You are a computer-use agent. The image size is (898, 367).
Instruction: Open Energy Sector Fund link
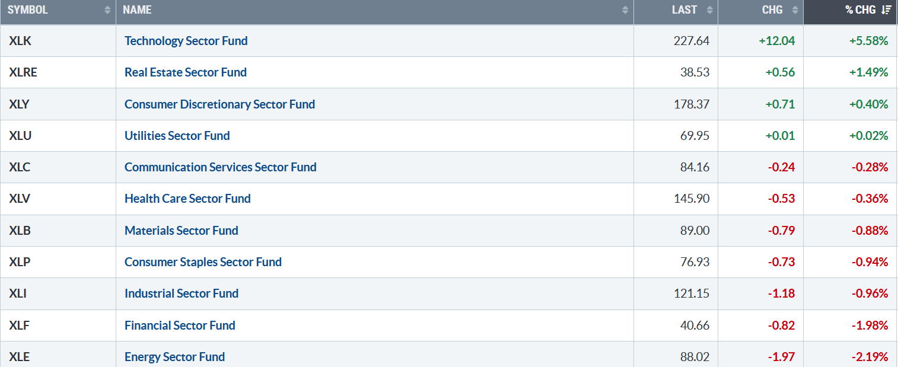[x=174, y=357]
